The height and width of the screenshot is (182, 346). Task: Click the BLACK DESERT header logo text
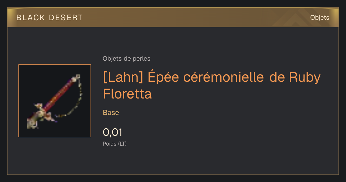point(50,18)
